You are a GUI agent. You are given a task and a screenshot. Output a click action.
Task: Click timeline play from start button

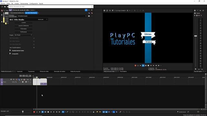39,112
